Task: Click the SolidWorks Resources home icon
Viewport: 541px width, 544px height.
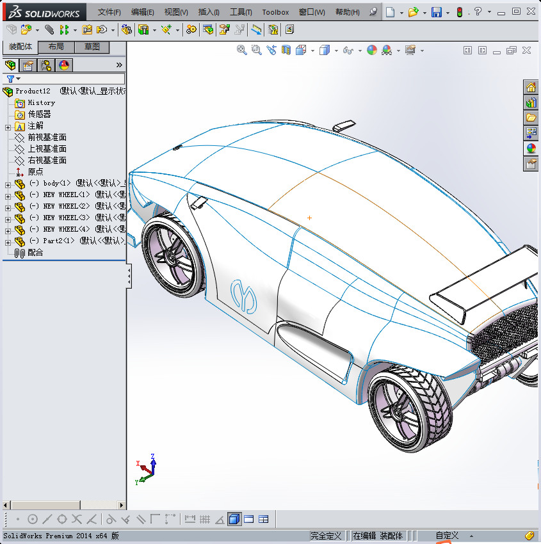Action: (x=531, y=88)
